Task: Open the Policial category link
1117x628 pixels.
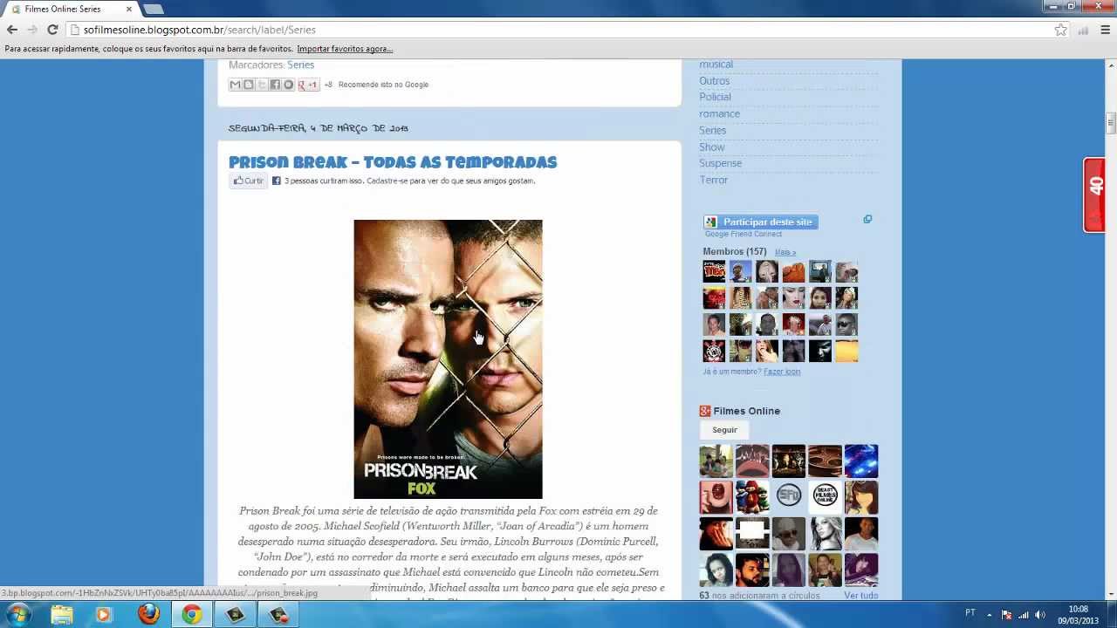Action: (x=715, y=97)
